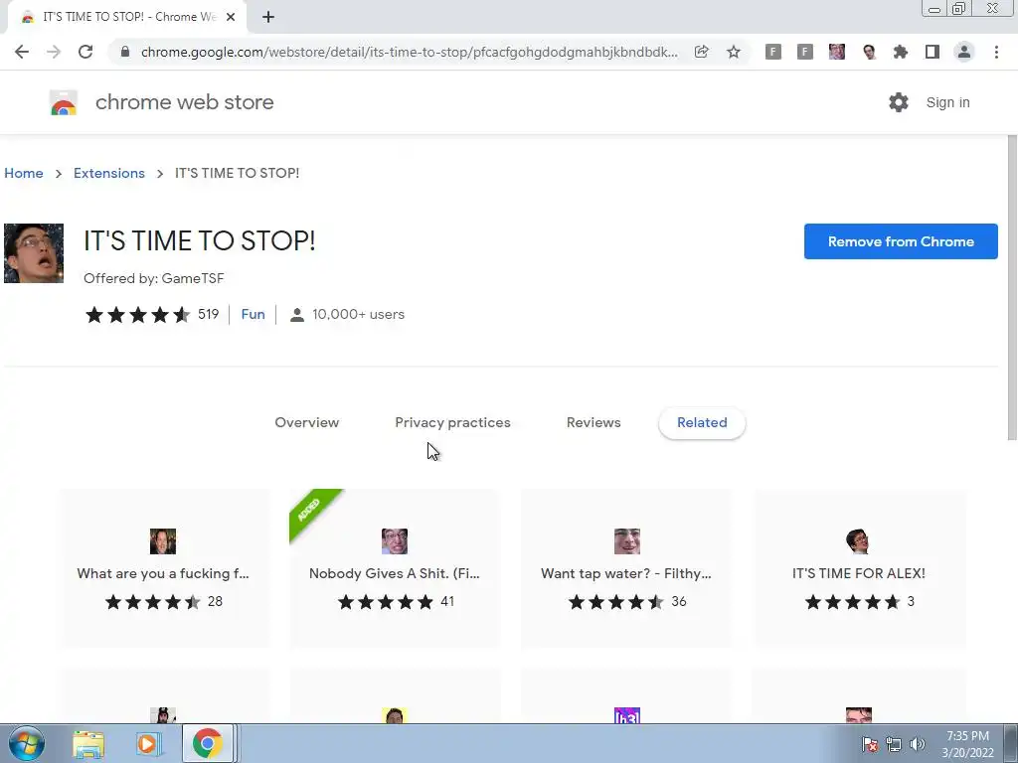Click the glasses face extension icon
The width and height of the screenshot is (1018, 763).
point(869,52)
